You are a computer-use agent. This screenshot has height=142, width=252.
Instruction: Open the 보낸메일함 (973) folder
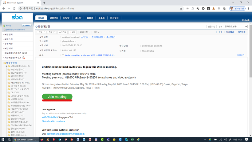[x=18, y=73]
